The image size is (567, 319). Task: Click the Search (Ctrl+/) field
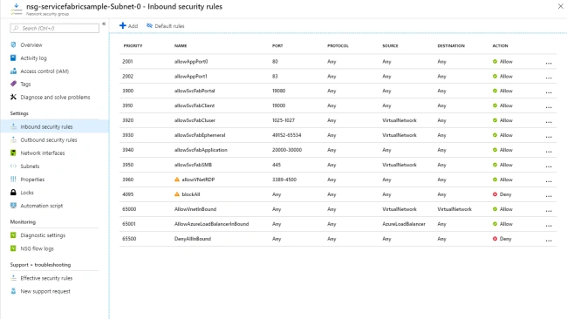[55, 28]
